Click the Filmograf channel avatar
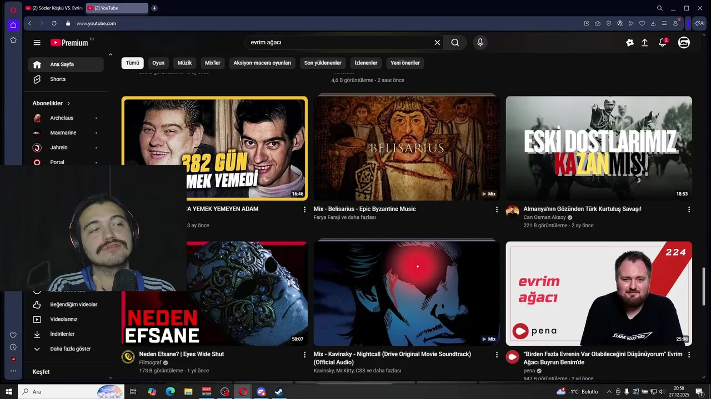The width and height of the screenshot is (711, 399). coord(128,357)
